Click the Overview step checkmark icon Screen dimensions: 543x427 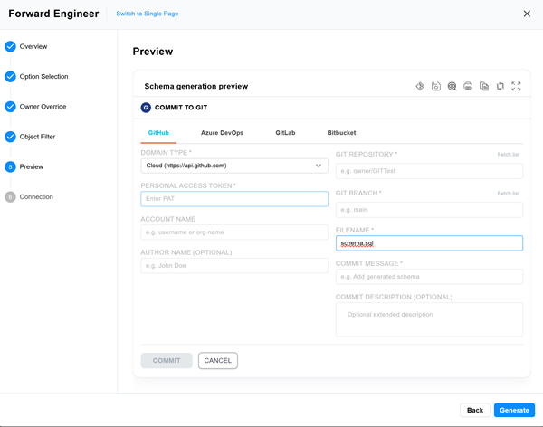pyautogui.click(x=10, y=46)
